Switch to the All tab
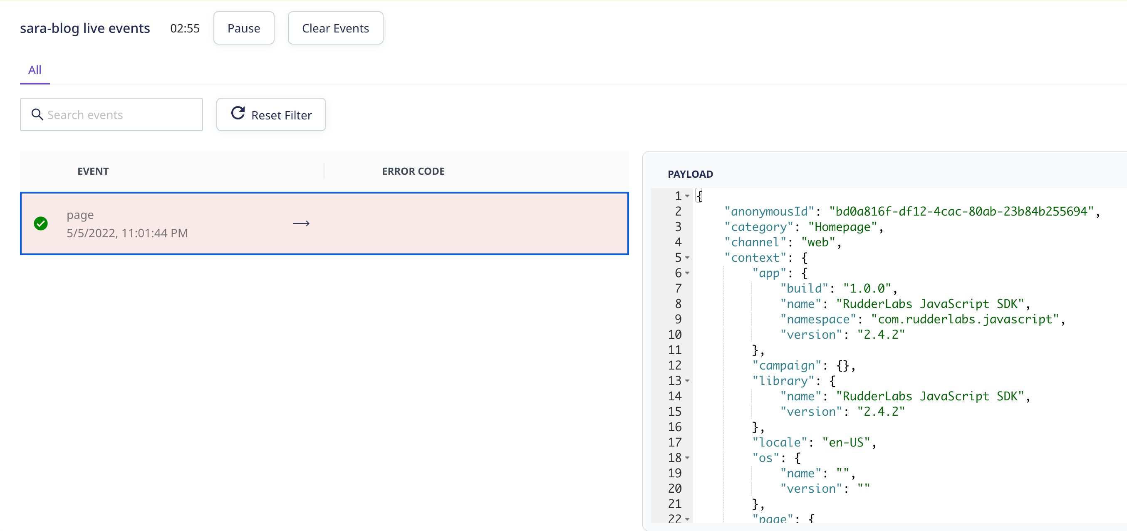Screen dimensions: 1127x531 [x=35, y=70]
